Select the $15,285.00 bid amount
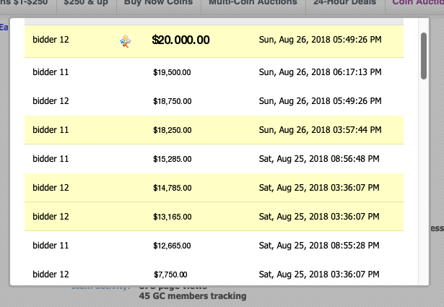The image size is (444, 307). coord(172,159)
